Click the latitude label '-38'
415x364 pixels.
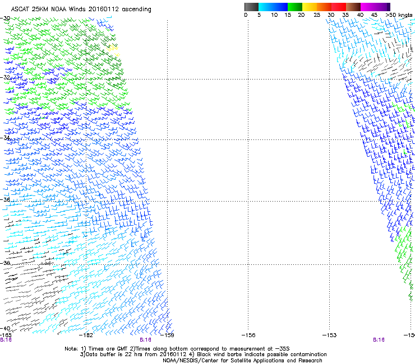click(5, 263)
